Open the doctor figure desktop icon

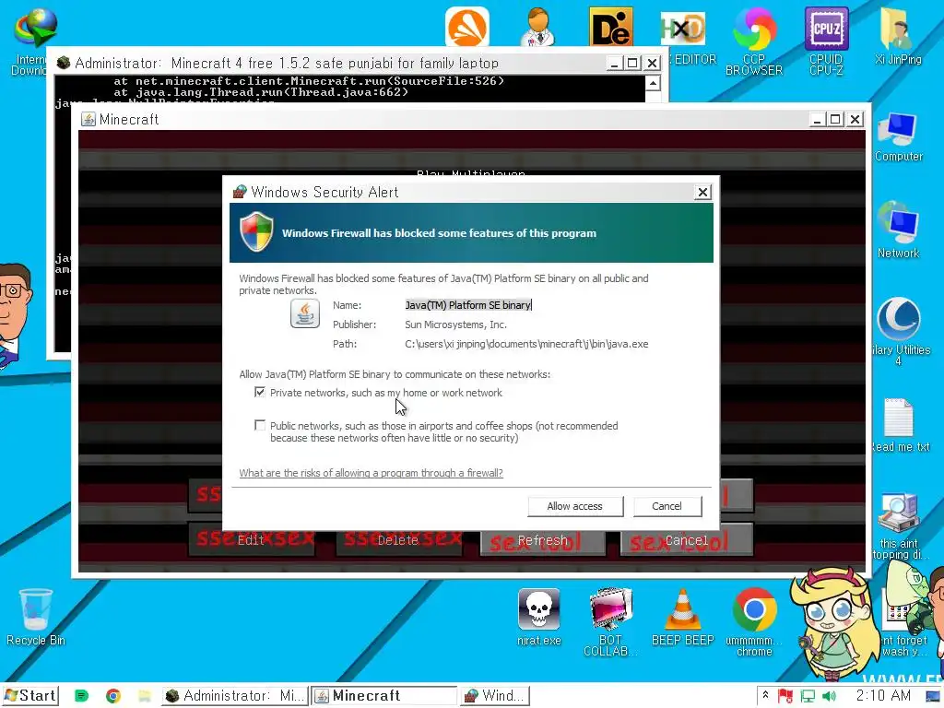pyautogui.click(x=537, y=27)
